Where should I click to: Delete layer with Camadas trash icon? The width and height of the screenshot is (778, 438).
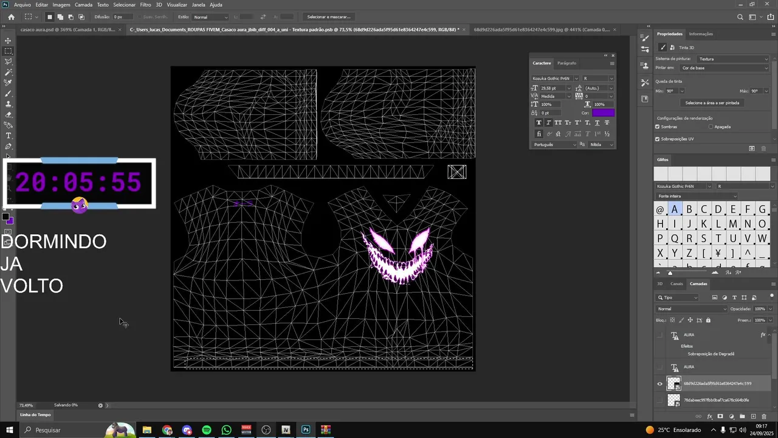764,417
